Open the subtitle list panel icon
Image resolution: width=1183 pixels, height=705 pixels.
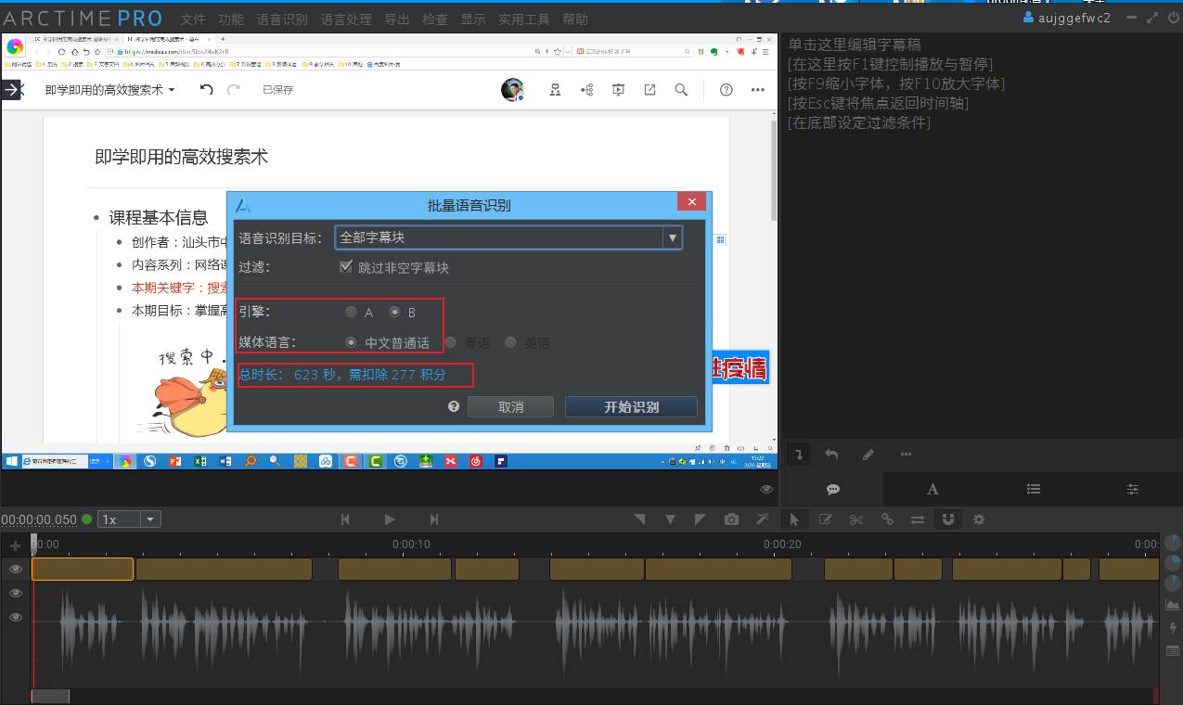1033,489
